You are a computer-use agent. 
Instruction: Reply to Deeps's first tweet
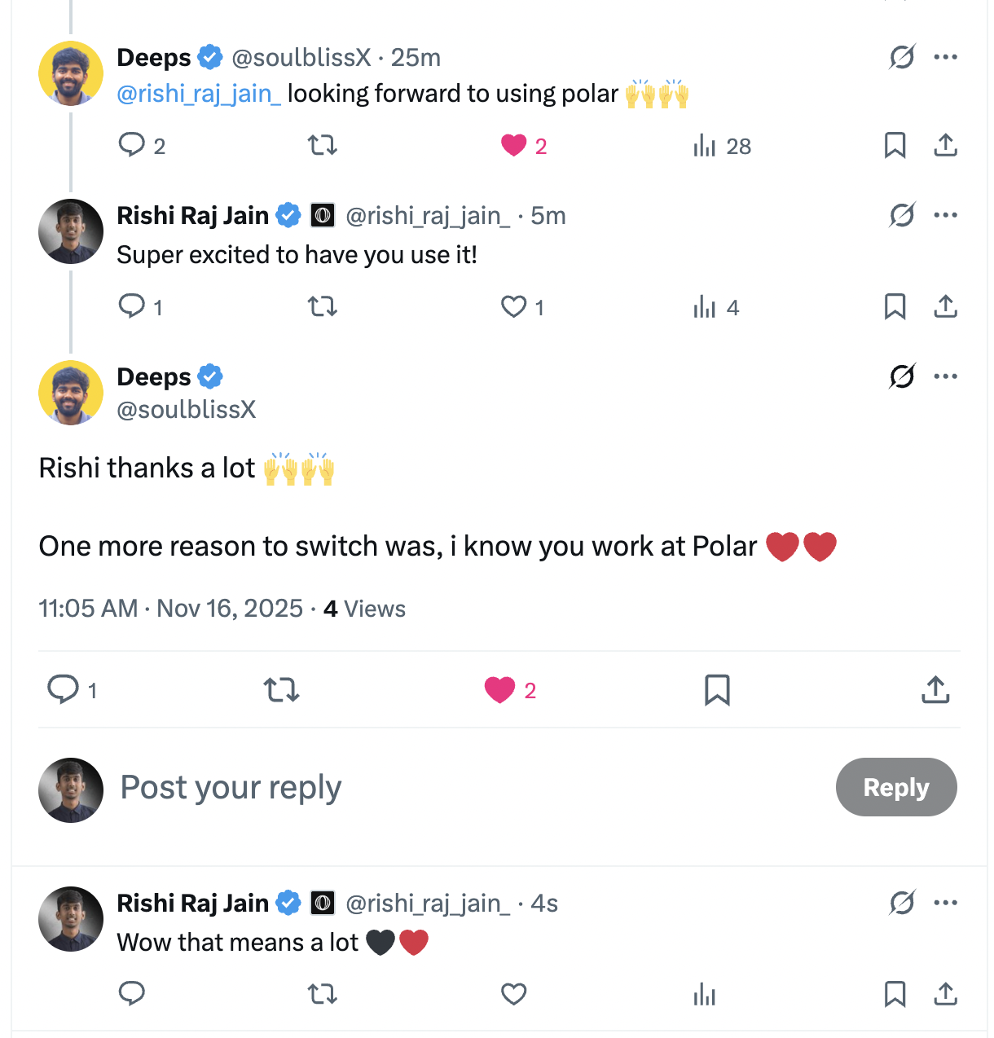pos(132,146)
